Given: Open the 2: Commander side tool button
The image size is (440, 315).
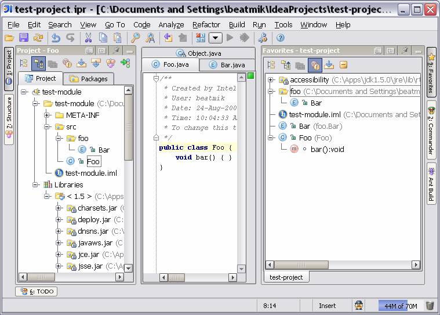Looking at the screenshot, I should coord(431,131).
